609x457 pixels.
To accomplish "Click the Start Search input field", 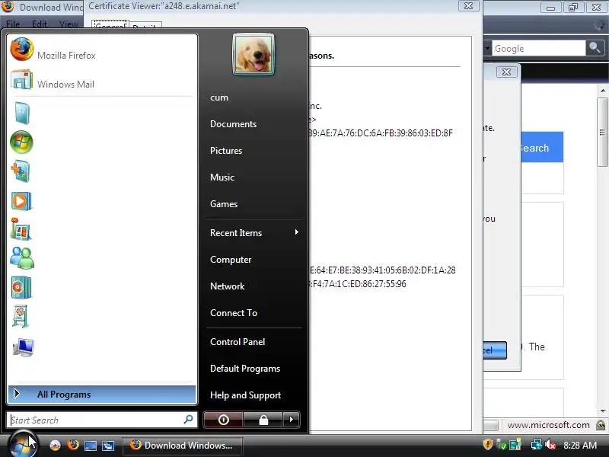I will tap(102, 420).
